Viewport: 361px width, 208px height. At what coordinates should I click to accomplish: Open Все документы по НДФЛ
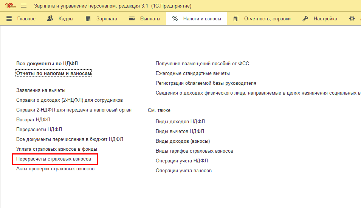47,64
